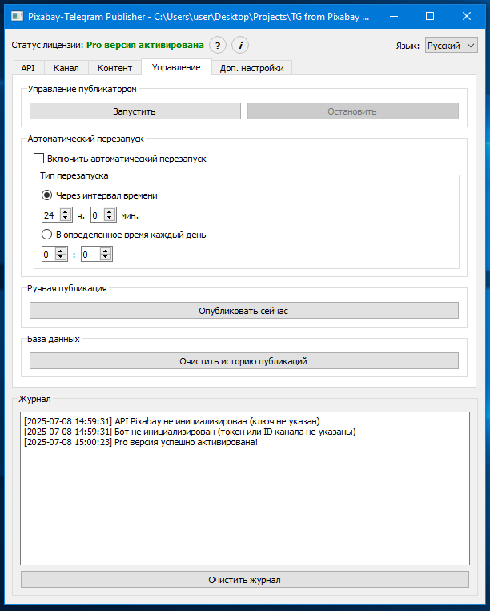This screenshot has width=490, height=611.
Task: Click log line 'API Pixabay не инициализирован'
Action: click(172, 421)
